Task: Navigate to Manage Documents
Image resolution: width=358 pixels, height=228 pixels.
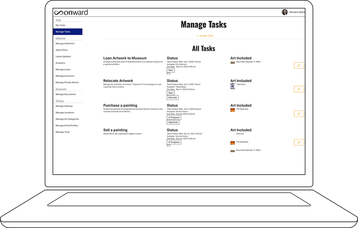Action: tap(66, 94)
